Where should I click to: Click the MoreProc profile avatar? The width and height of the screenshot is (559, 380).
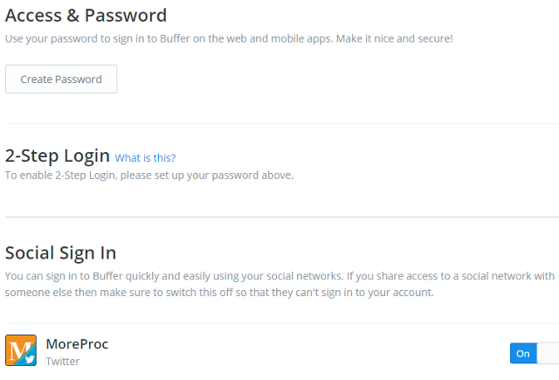(20, 350)
